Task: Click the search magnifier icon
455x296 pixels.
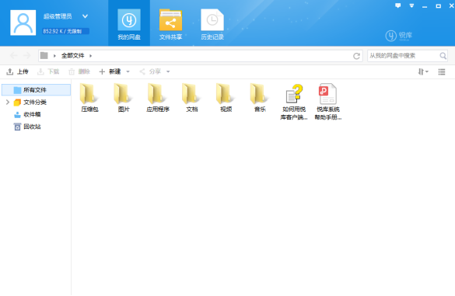Action: point(443,56)
